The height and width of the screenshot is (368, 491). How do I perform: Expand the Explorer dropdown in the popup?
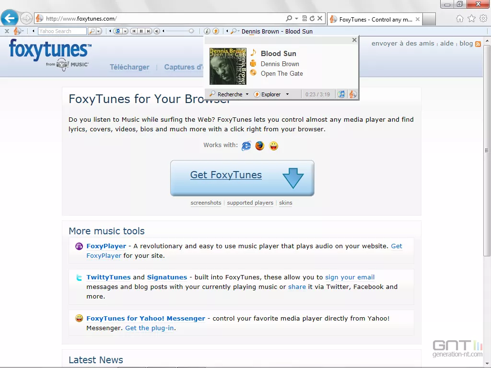coord(288,94)
